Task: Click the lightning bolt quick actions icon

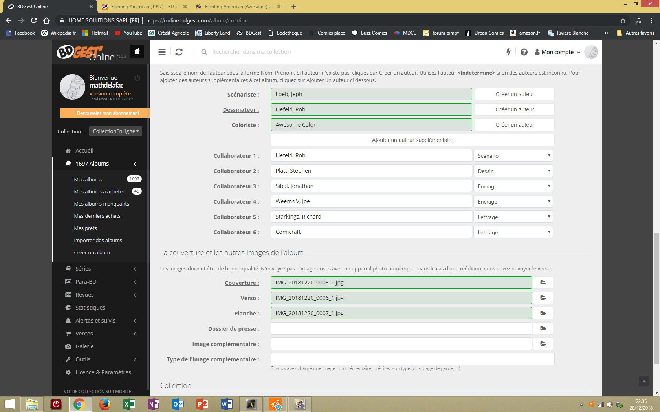Action: tap(508, 52)
